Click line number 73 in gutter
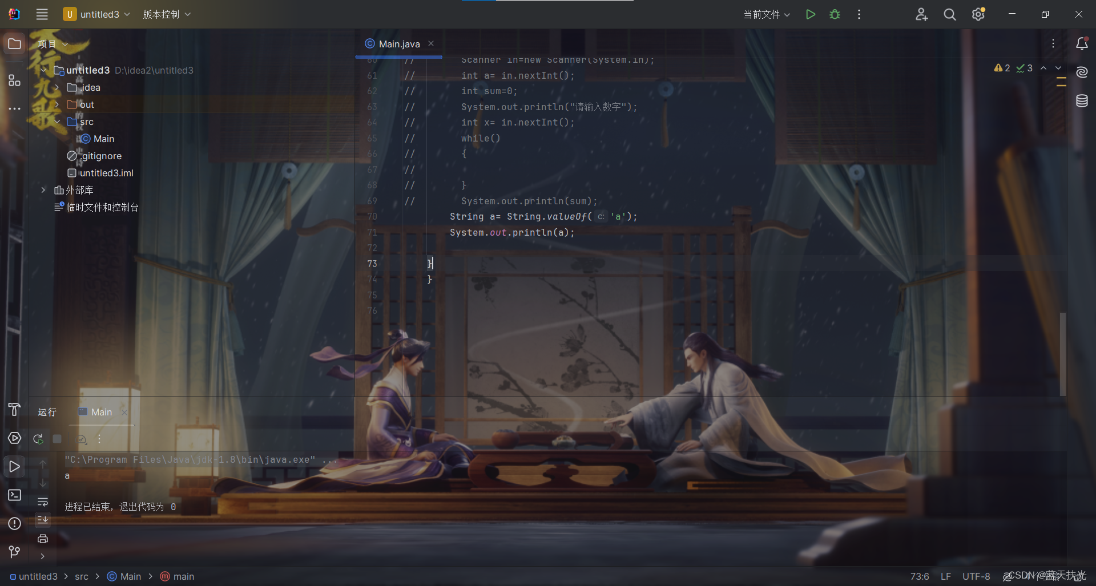 (x=372, y=264)
